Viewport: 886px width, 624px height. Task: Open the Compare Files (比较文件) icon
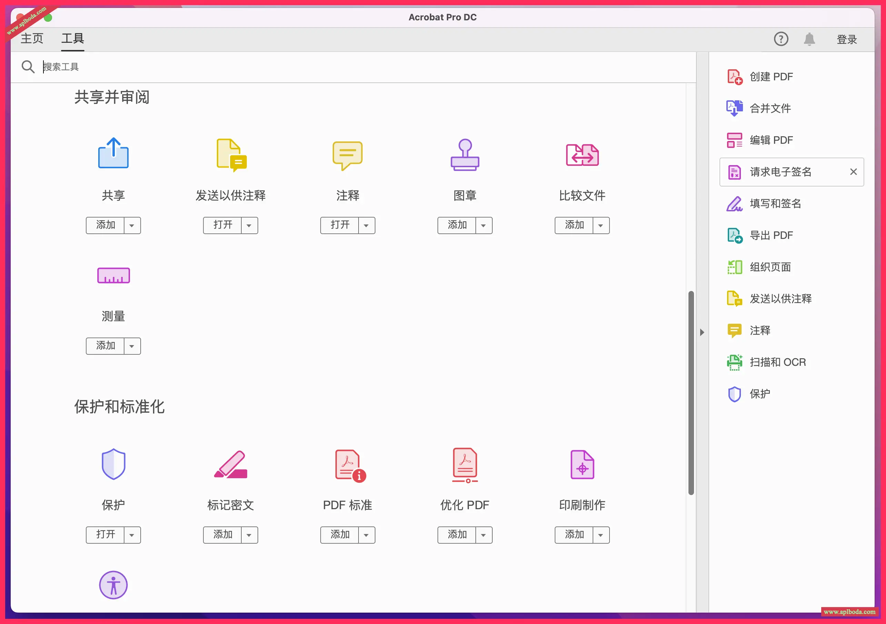[582, 155]
